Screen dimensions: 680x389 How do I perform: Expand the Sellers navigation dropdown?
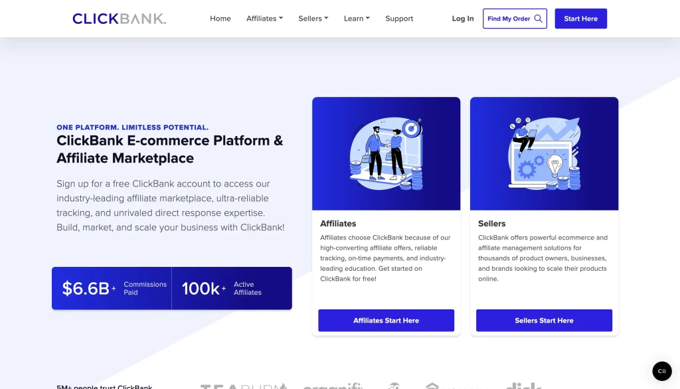pos(313,19)
